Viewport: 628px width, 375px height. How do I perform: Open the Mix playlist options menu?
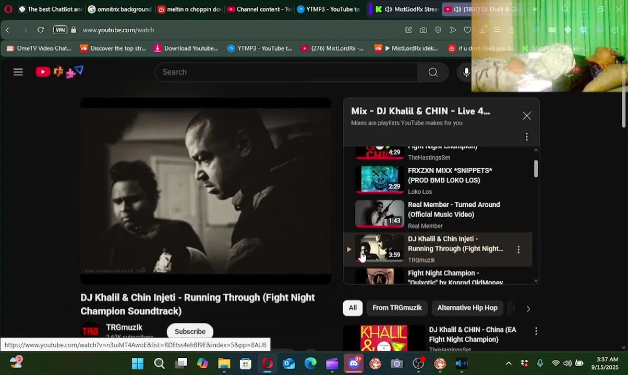coord(527,136)
